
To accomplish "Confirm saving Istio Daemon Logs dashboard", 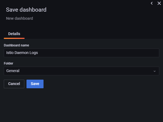I will [35, 84].
